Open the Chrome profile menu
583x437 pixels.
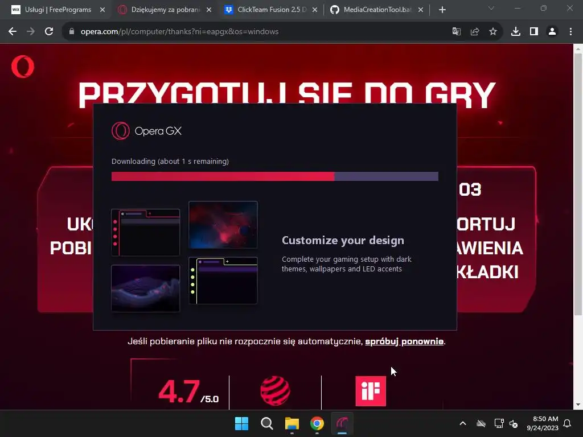click(x=552, y=32)
